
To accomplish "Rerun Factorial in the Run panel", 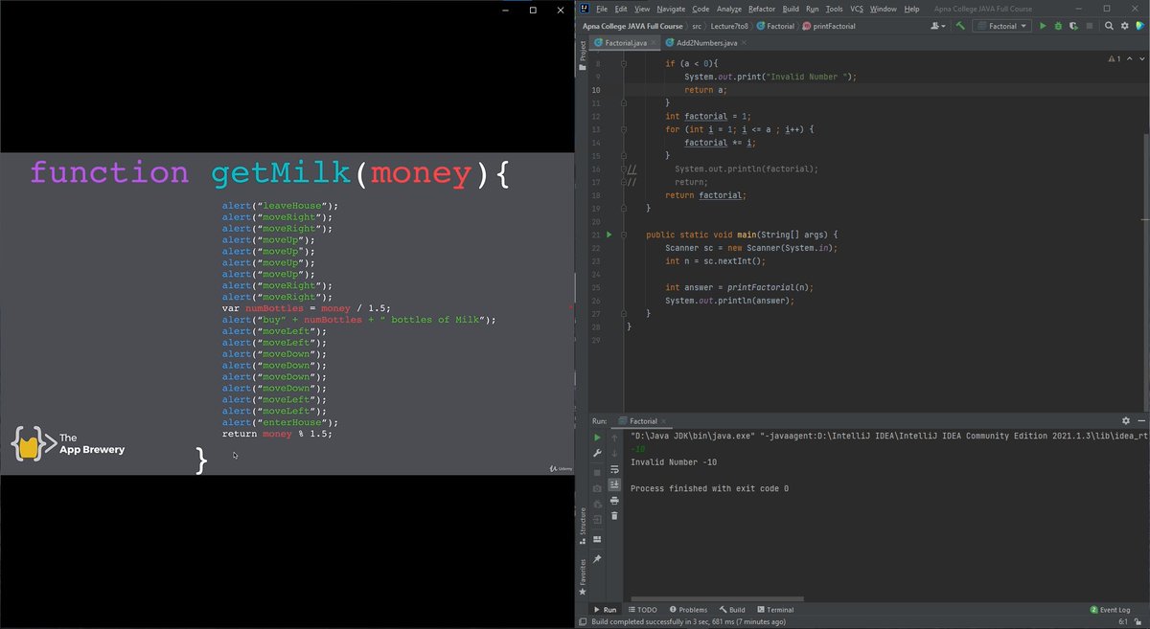I will [597, 438].
